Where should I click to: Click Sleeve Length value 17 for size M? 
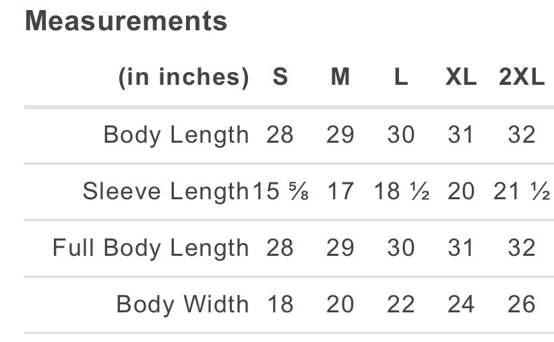[340, 192]
